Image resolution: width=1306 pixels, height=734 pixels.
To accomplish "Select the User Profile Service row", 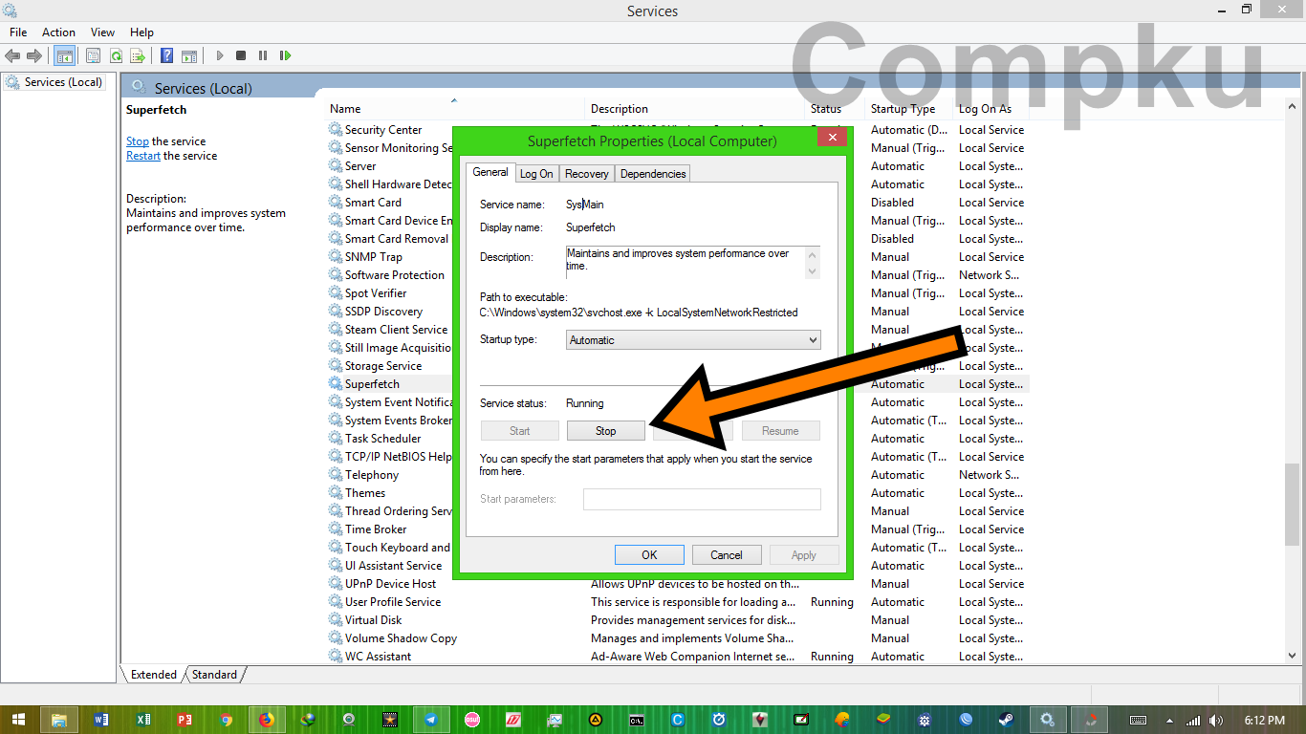I will (678, 602).
